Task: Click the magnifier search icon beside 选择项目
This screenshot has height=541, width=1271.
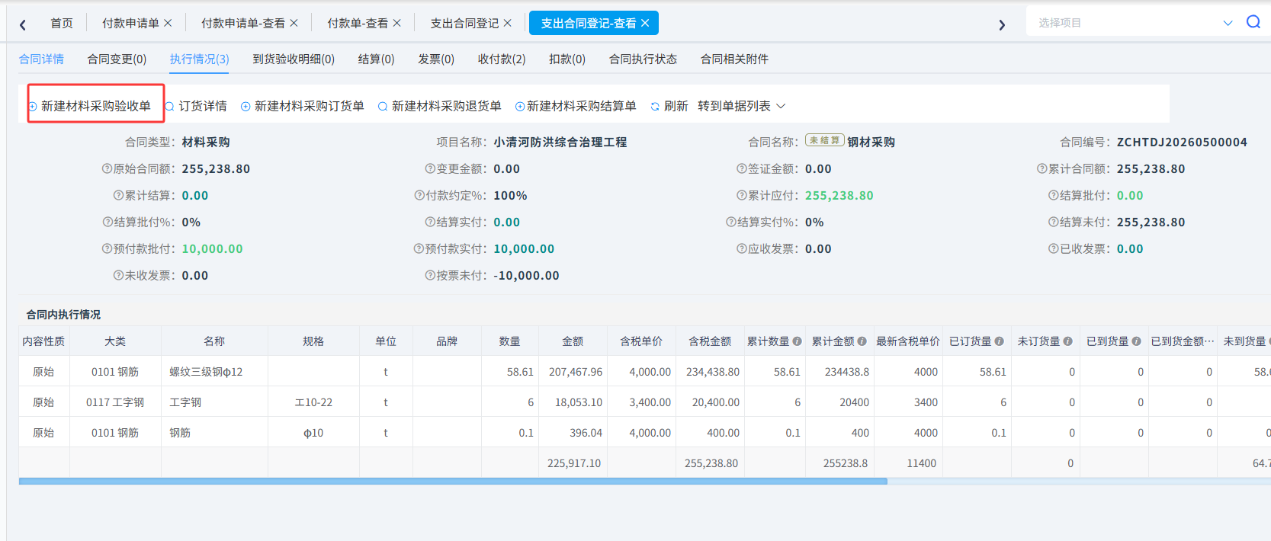Action: (x=1253, y=22)
